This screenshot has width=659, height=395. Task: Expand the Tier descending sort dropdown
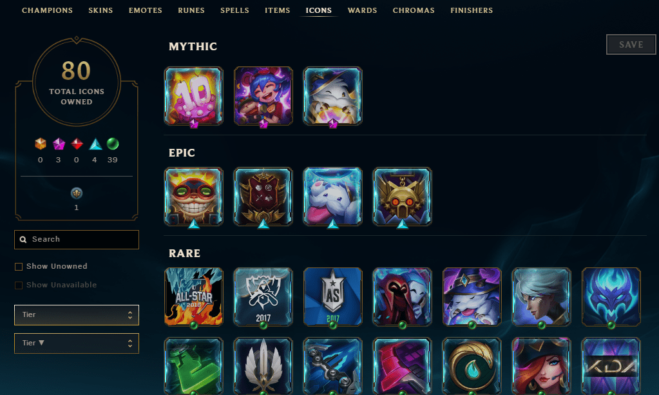pos(77,343)
